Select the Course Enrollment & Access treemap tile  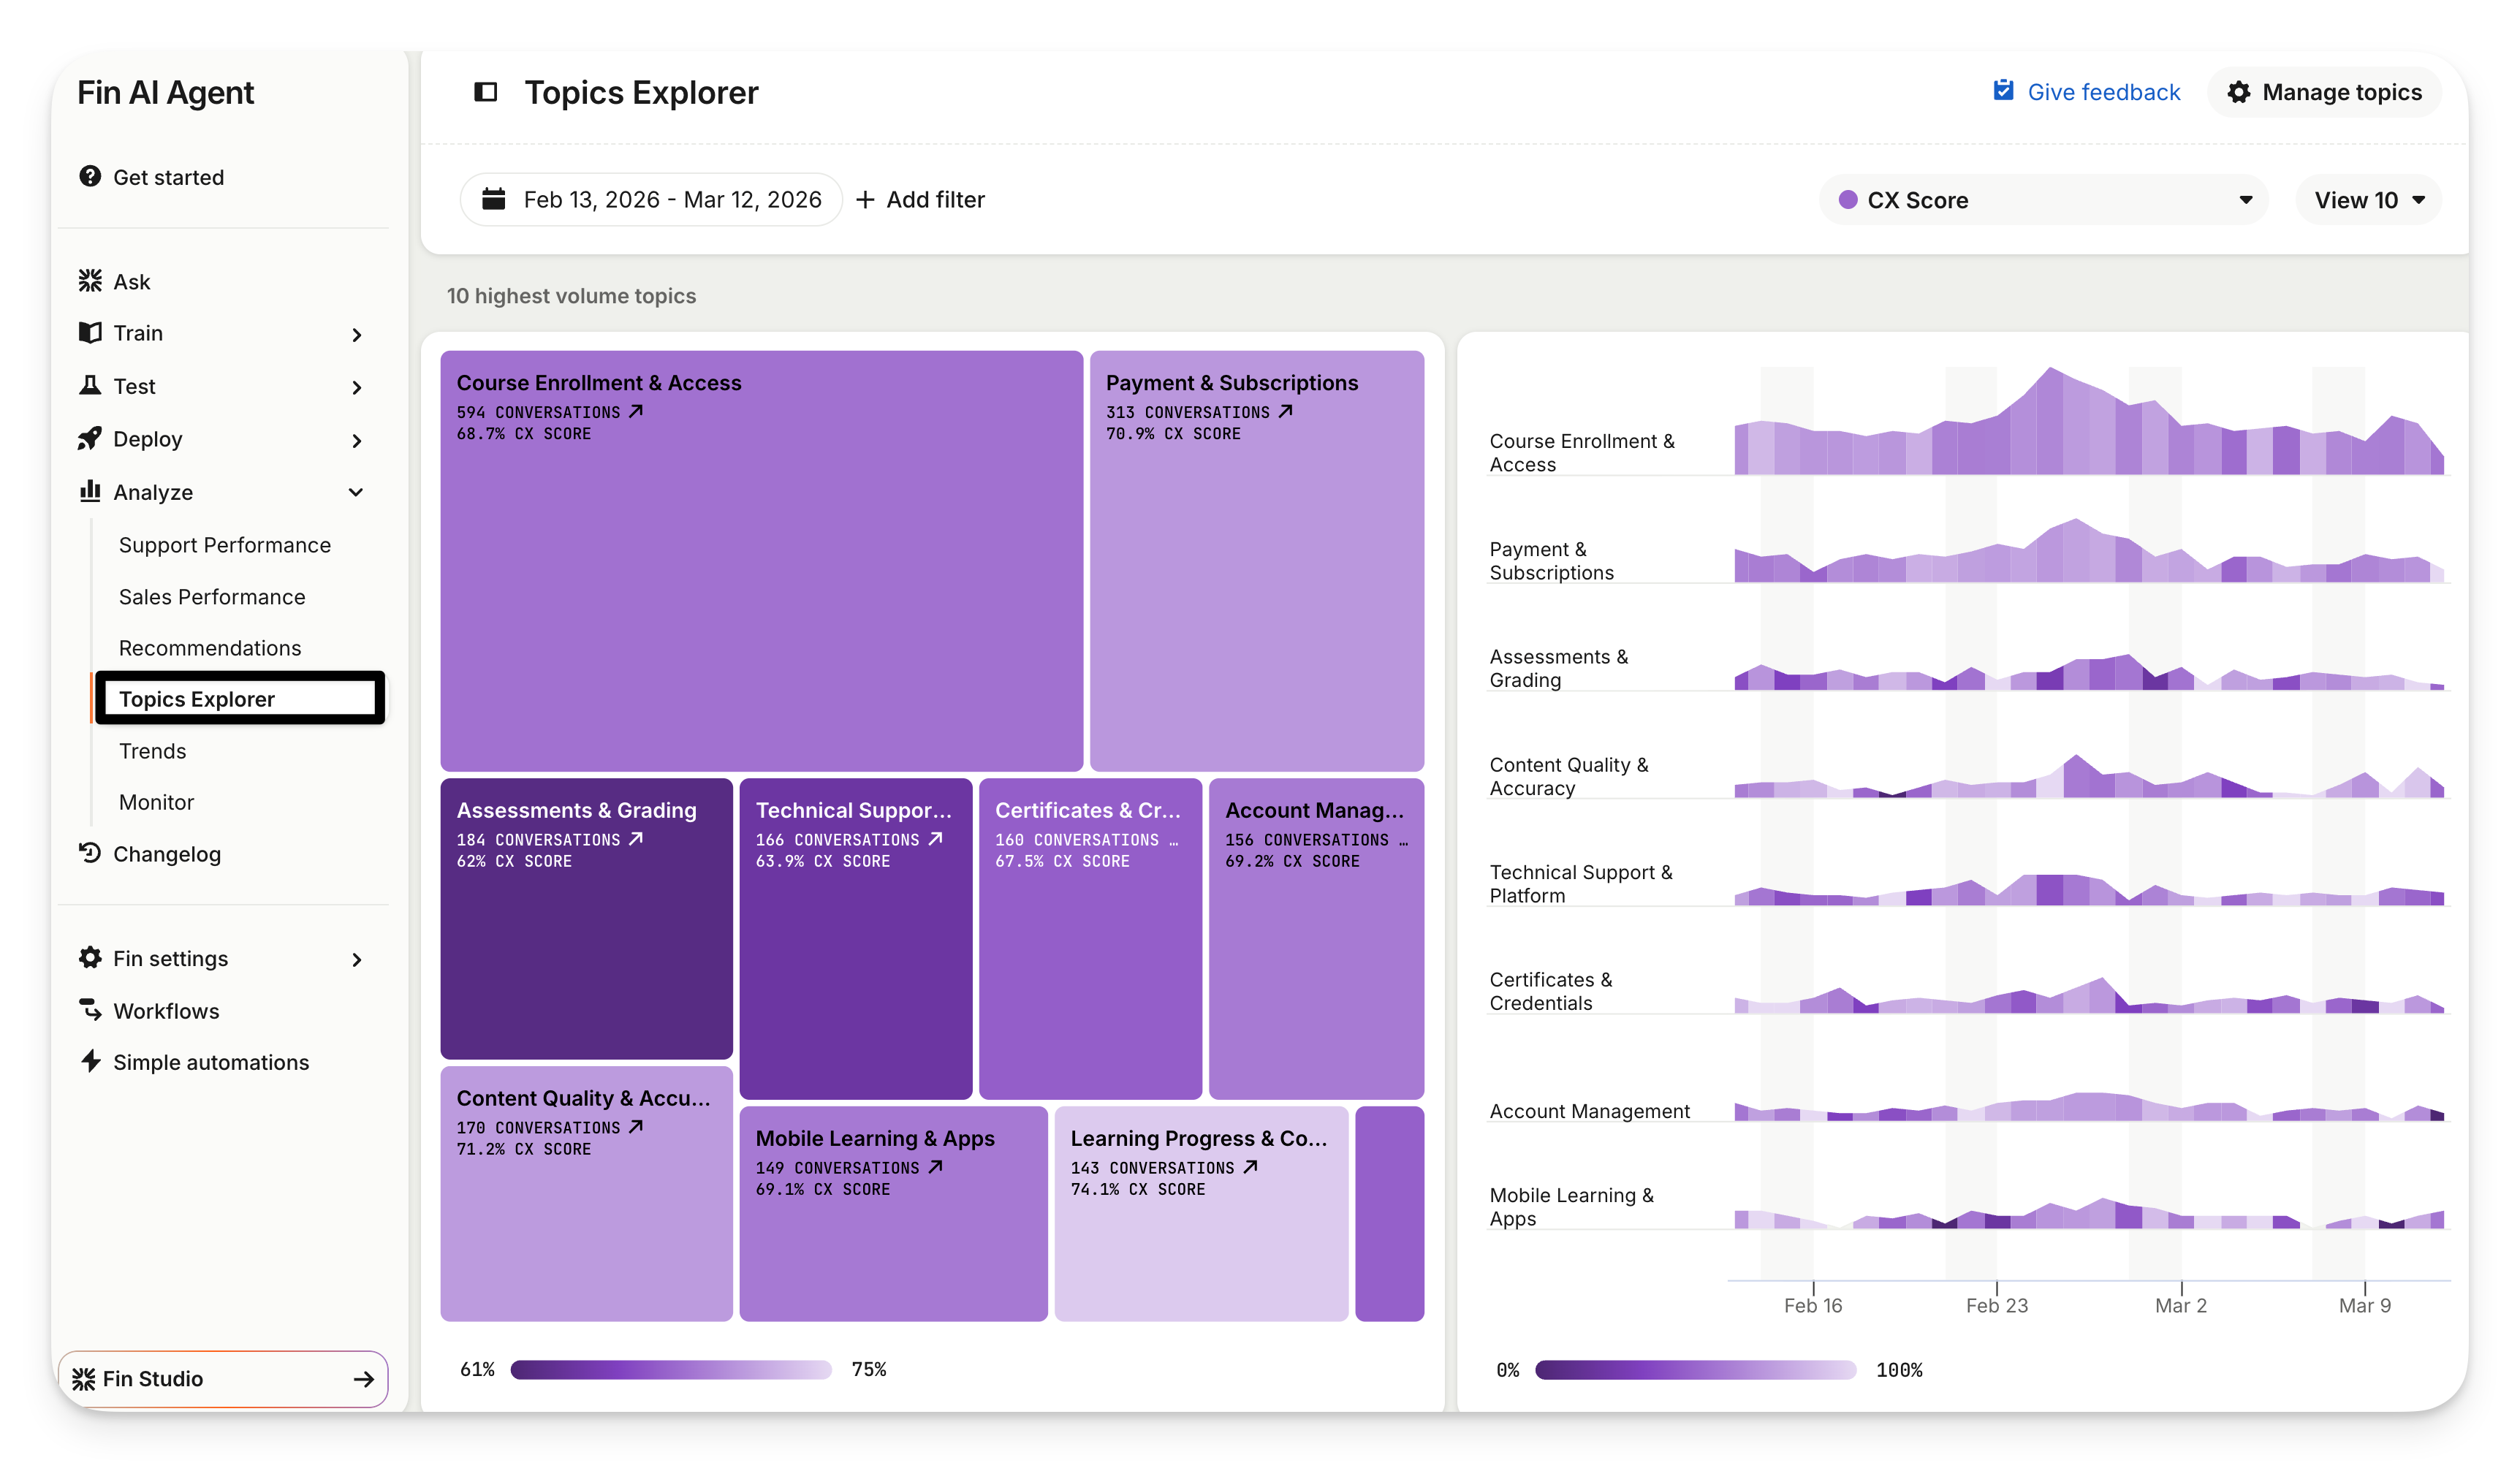point(762,560)
